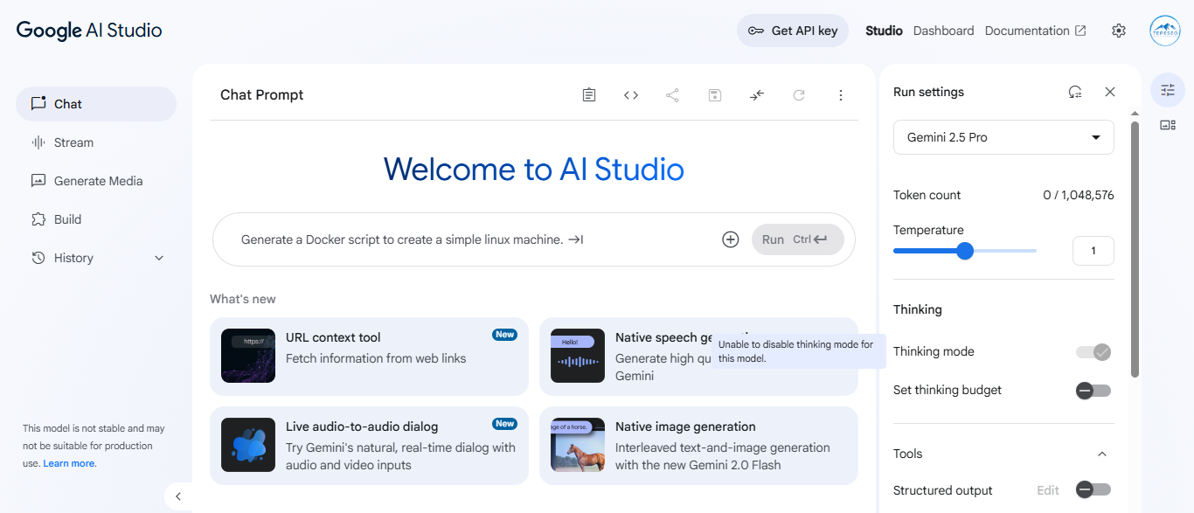The height and width of the screenshot is (513, 1194).
Task: Reset run settings to default icon
Action: (x=1075, y=92)
